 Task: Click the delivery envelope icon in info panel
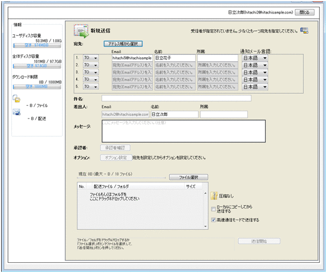[x=16, y=112]
